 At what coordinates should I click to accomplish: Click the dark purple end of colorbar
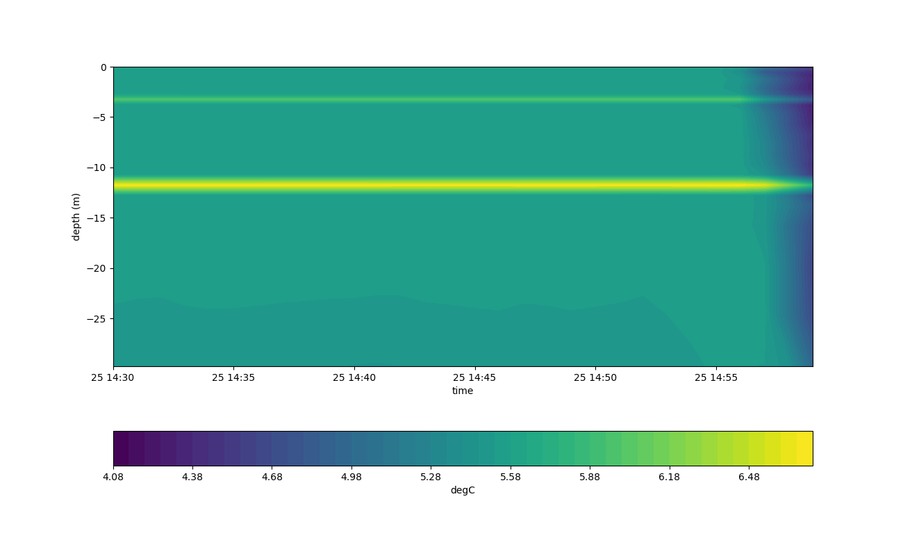(121, 448)
